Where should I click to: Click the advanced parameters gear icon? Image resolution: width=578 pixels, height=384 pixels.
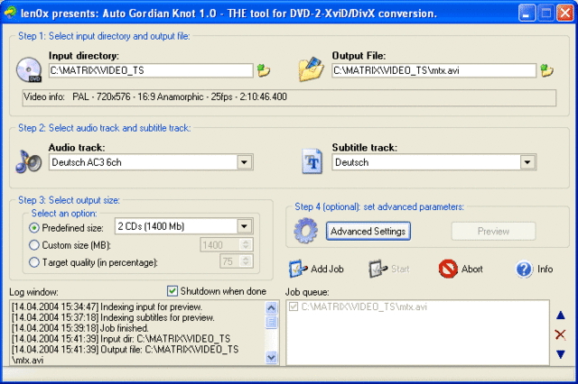305,231
